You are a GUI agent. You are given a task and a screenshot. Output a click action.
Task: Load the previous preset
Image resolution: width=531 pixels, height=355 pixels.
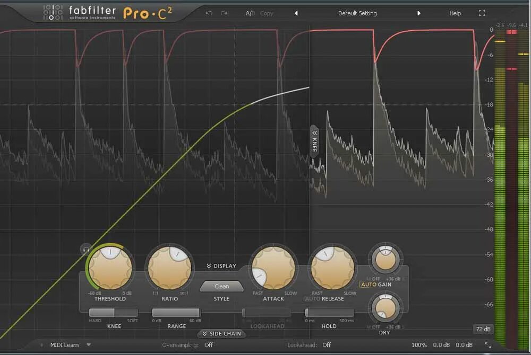(296, 13)
